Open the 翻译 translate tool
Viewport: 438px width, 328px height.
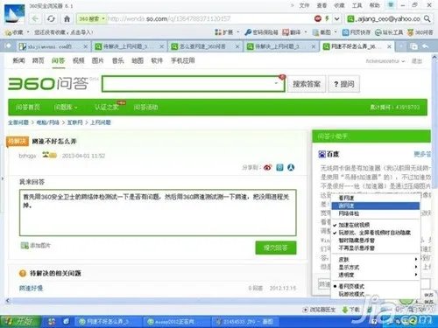[x=292, y=32]
